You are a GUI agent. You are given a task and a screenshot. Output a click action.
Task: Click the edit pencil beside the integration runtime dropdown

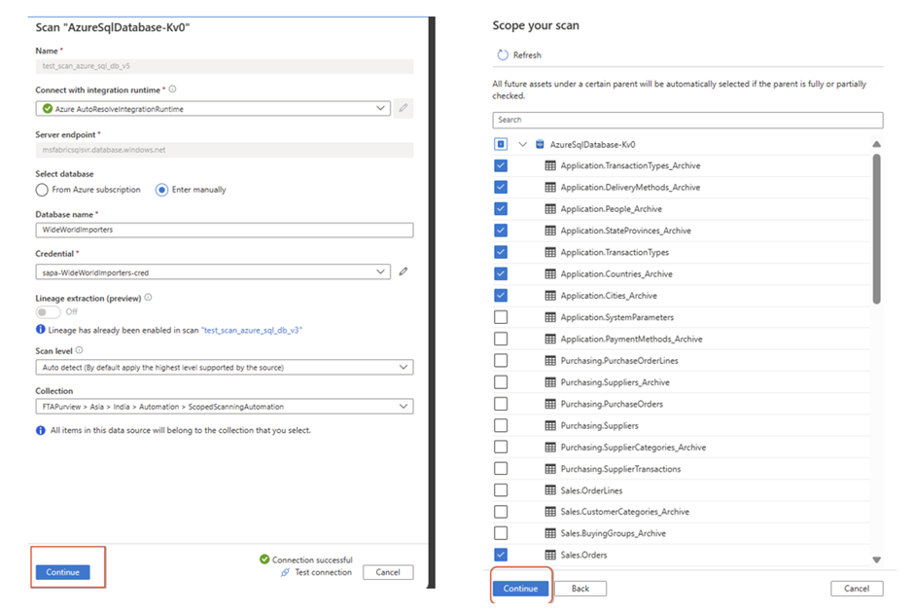click(x=403, y=108)
